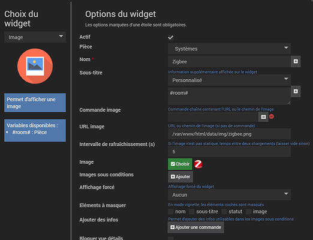Click the Nom field containing Zigbee
The image size is (313, 240).
[x=229, y=61]
